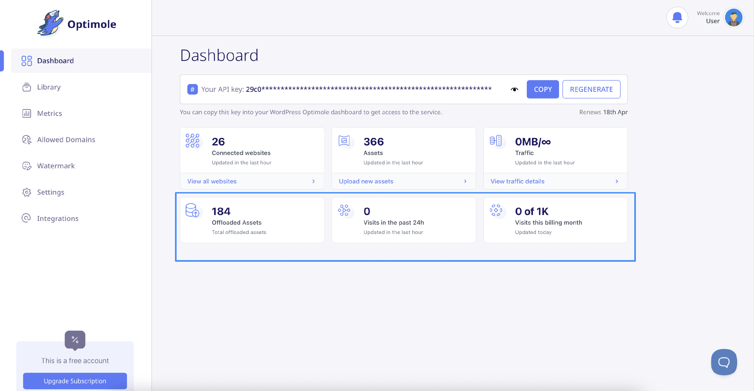Viewport: 754px width, 391px height.
Task: Click Upgrade Subscription button
Action: point(75,381)
